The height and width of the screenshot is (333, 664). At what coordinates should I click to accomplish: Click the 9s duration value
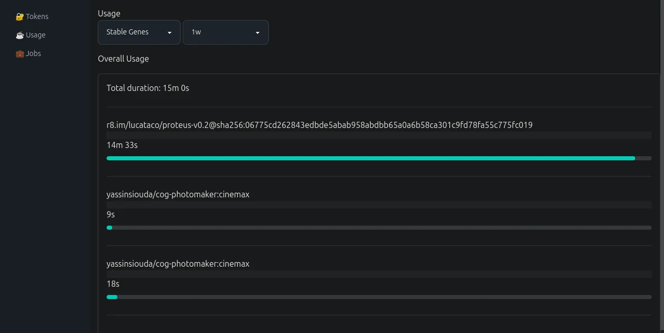coord(111,214)
